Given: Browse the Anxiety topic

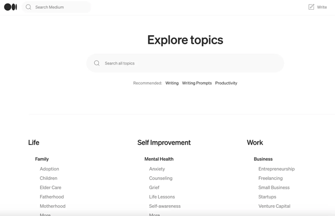Looking at the screenshot, I should click(x=157, y=169).
